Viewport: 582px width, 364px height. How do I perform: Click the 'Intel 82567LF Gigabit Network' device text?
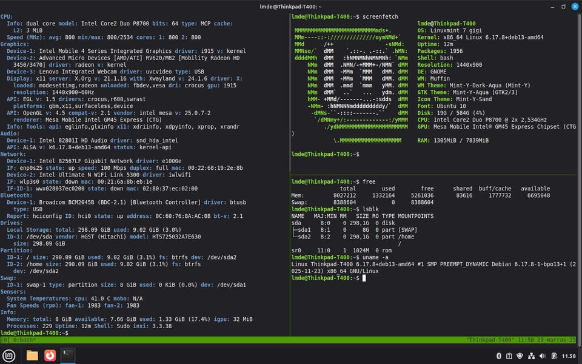coord(86,161)
